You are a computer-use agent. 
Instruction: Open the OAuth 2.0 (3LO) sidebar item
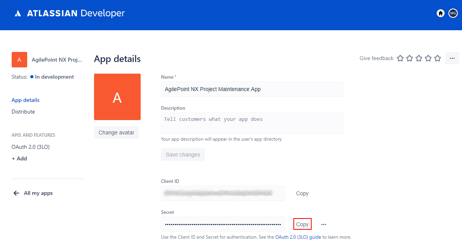tap(31, 147)
